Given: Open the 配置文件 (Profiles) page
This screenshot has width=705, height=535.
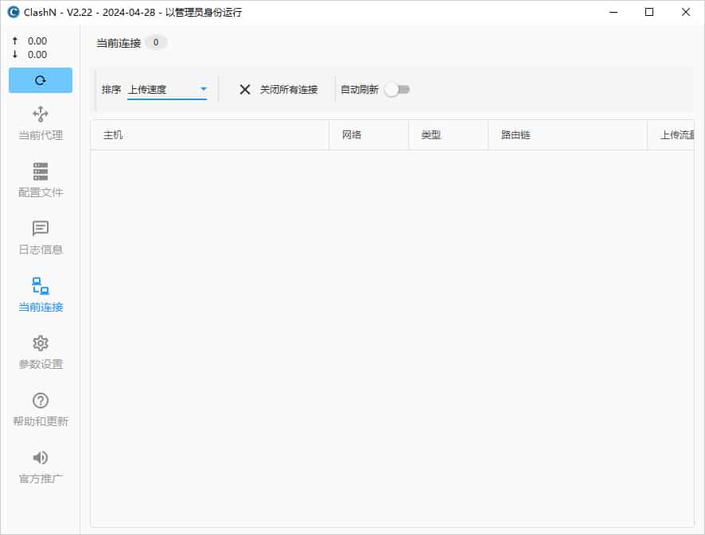Looking at the screenshot, I should click(40, 180).
